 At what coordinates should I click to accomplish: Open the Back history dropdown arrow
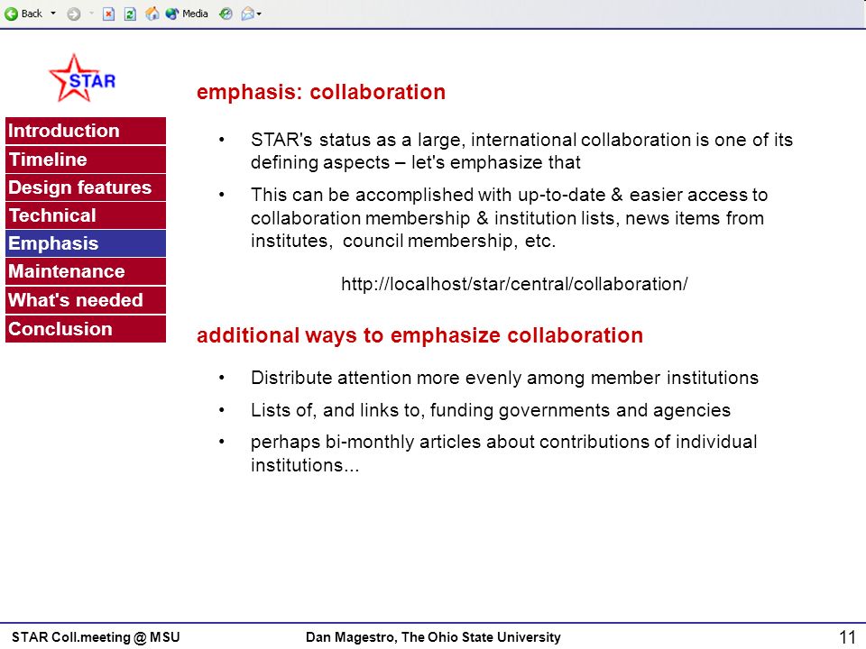point(53,14)
